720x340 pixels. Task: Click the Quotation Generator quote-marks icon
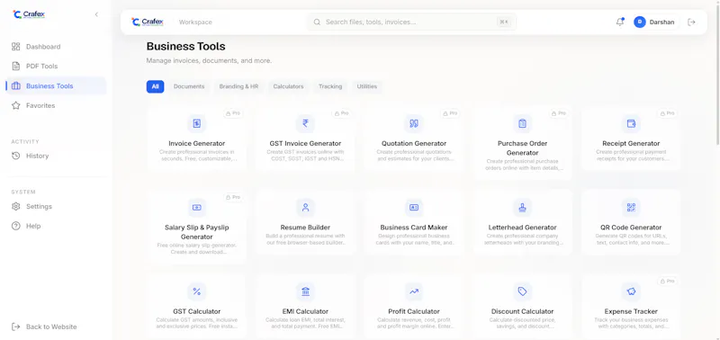pos(414,123)
